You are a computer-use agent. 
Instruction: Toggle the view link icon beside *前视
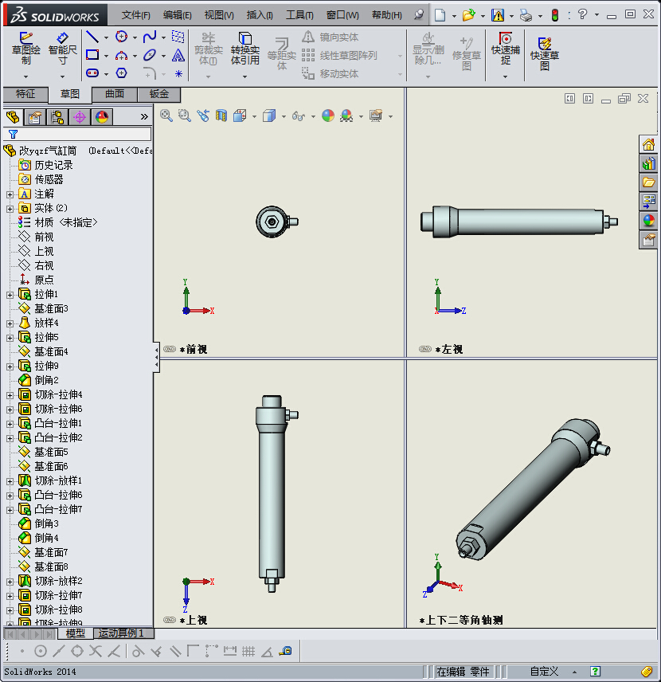pyautogui.click(x=169, y=349)
